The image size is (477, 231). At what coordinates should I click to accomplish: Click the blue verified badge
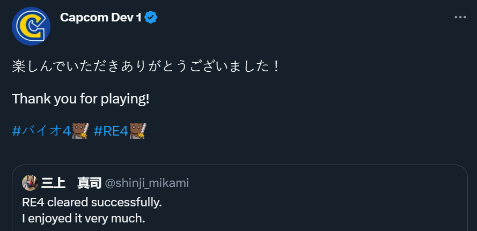(x=151, y=18)
